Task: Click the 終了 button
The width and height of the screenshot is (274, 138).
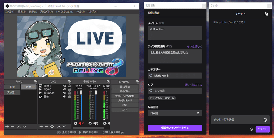Action: [125, 110]
